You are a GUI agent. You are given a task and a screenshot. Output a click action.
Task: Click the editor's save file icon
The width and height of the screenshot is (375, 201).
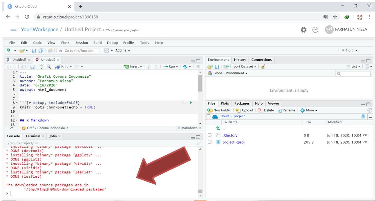[32, 67]
